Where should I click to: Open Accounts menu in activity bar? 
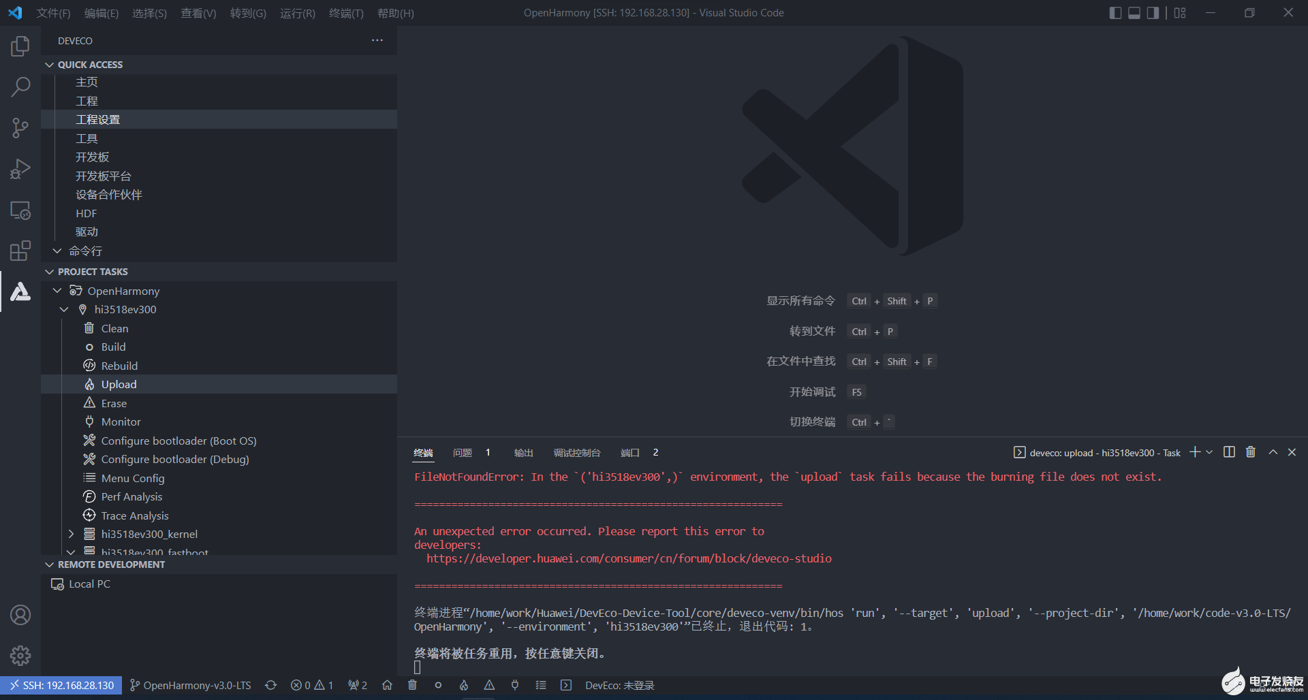[20, 615]
